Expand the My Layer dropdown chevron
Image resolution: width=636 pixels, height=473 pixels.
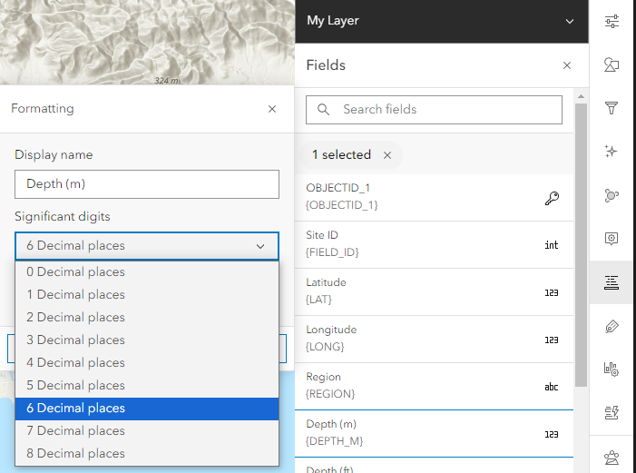pyautogui.click(x=570, y=21)
